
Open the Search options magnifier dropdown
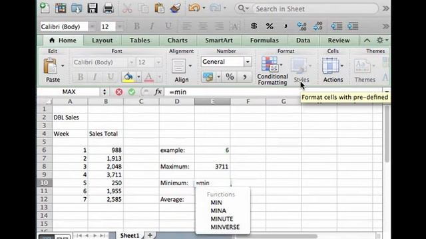pos(243,9)
